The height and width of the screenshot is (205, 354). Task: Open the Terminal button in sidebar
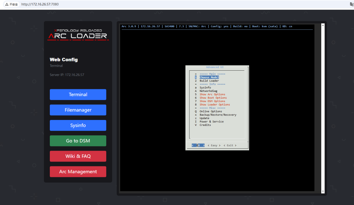(78, 94)
